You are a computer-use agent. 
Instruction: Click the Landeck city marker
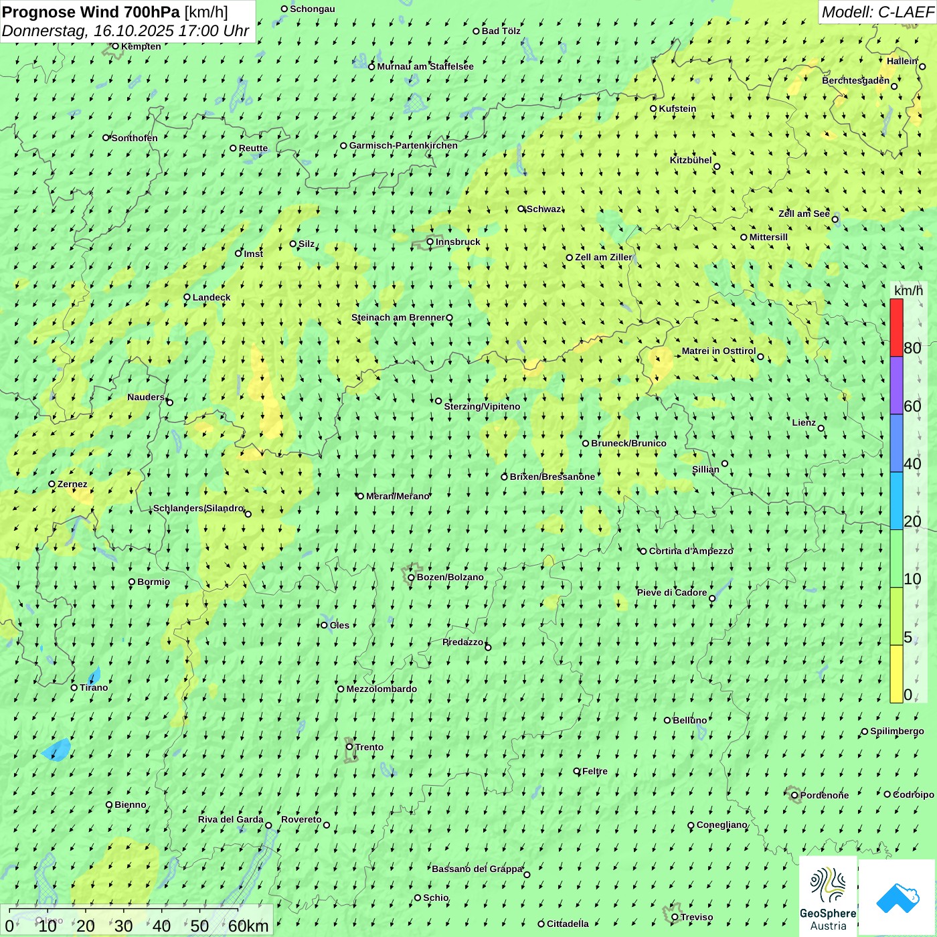pyautogui.click(x=187, y=297)
